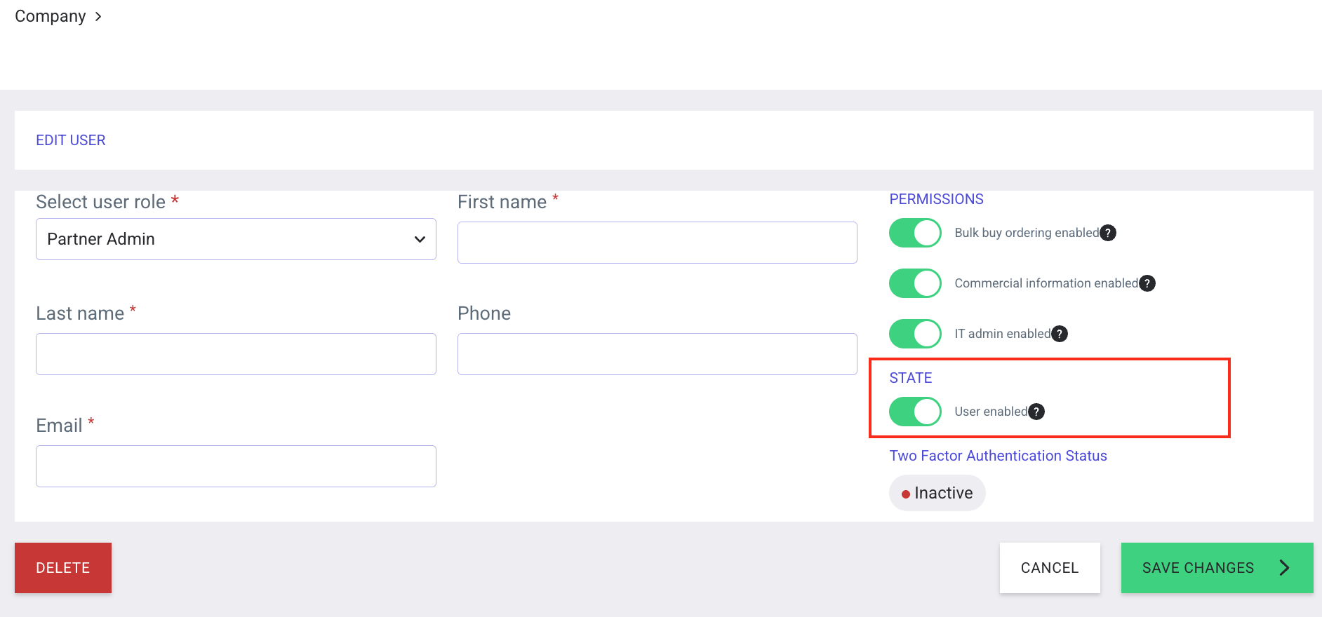Click into the Last name field
The width and height of the screenshot is (1322, 617).
pyautogui.click(x=236, y=354)
